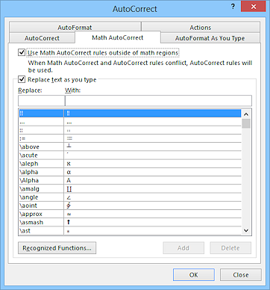Select the := entry row
The width and height of the screenshot is (270, 290).
[x=130, y=138]
